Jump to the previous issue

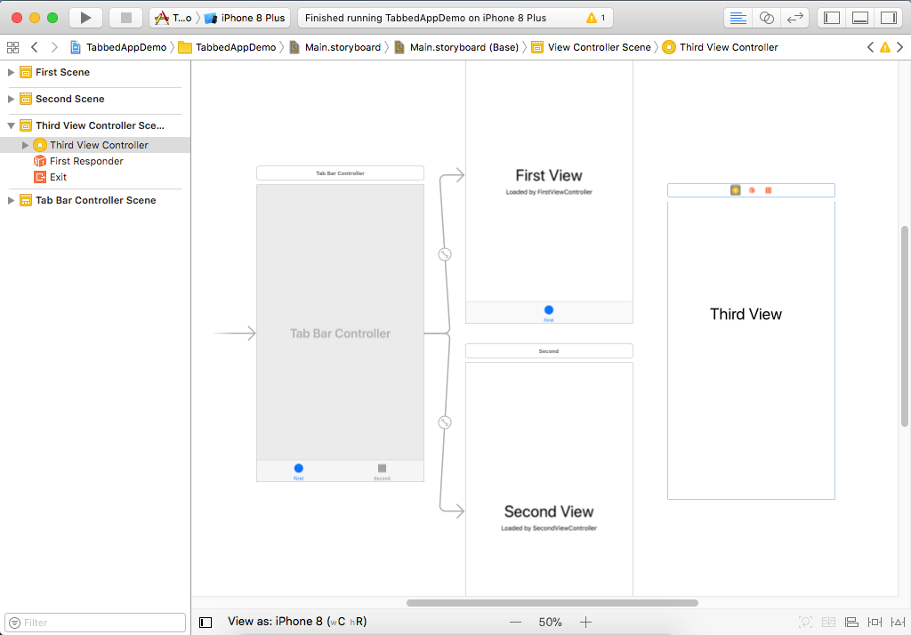tap(870, 47)
